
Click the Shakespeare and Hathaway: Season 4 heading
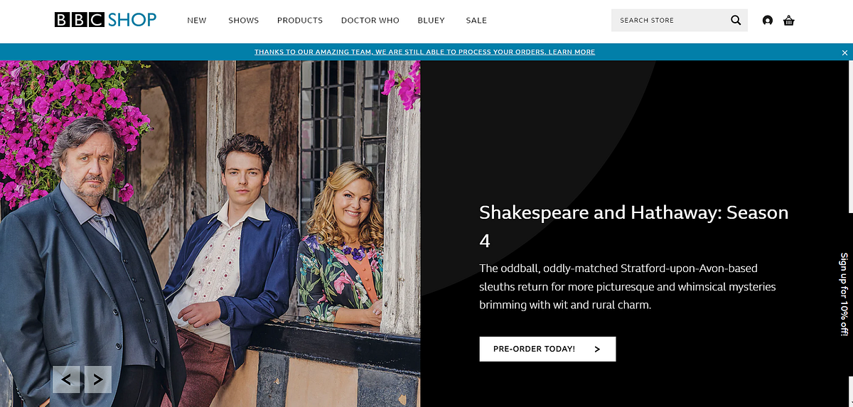[x=634, y=227]
